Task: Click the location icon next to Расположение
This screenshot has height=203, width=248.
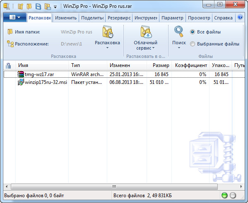Action: click(x=10, y=44)
